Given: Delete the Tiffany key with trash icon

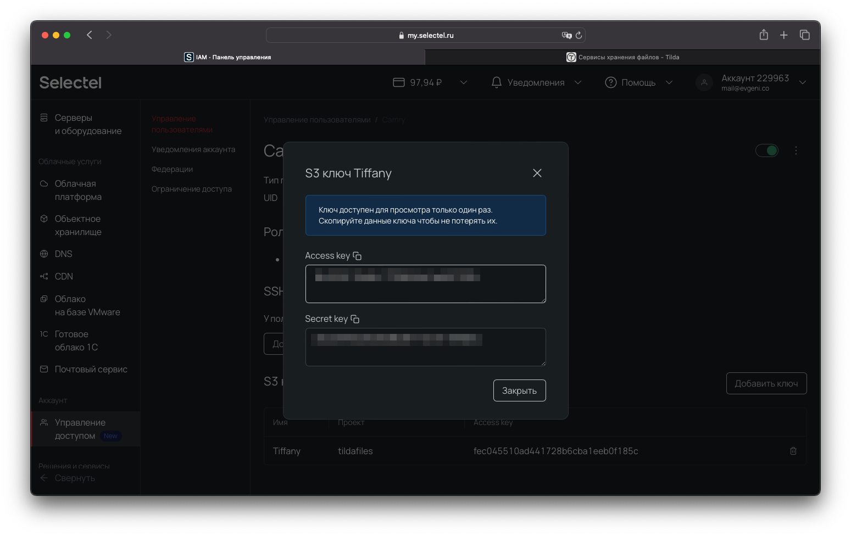Looking at the screenshot, I should pyautogui.click(x=793, y=451).
